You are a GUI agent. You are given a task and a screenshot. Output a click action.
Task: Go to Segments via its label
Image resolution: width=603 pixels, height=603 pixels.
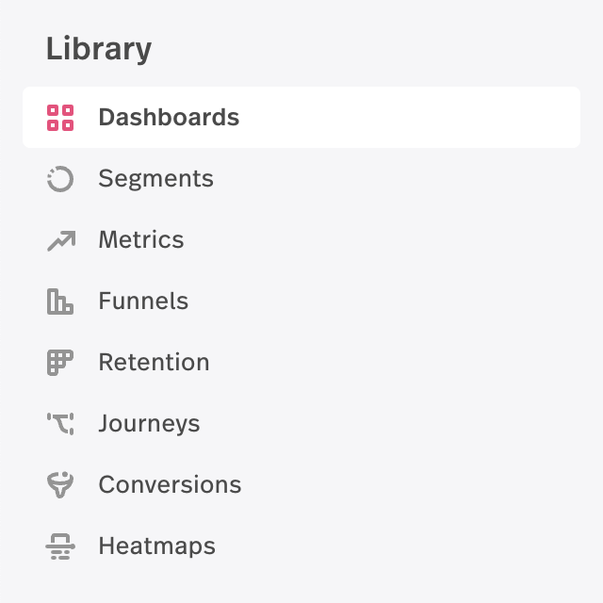155,179
